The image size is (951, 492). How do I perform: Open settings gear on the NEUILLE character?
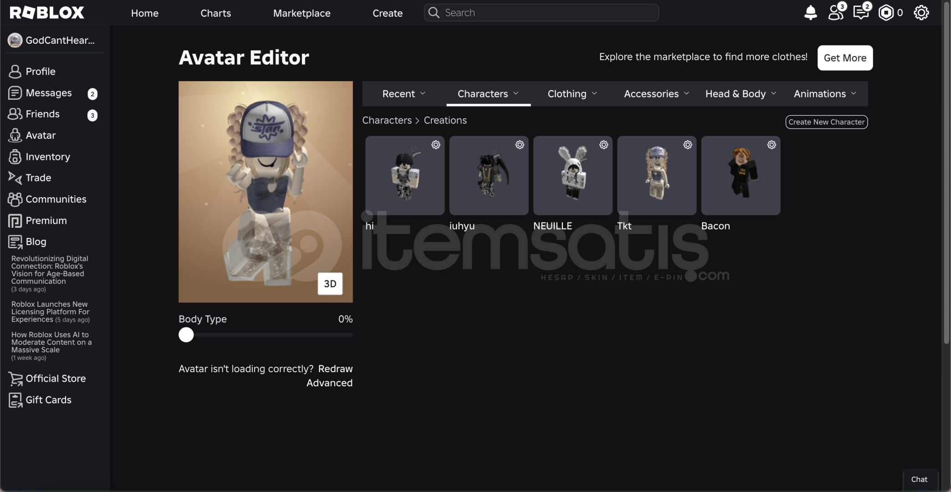pos(604,145)
